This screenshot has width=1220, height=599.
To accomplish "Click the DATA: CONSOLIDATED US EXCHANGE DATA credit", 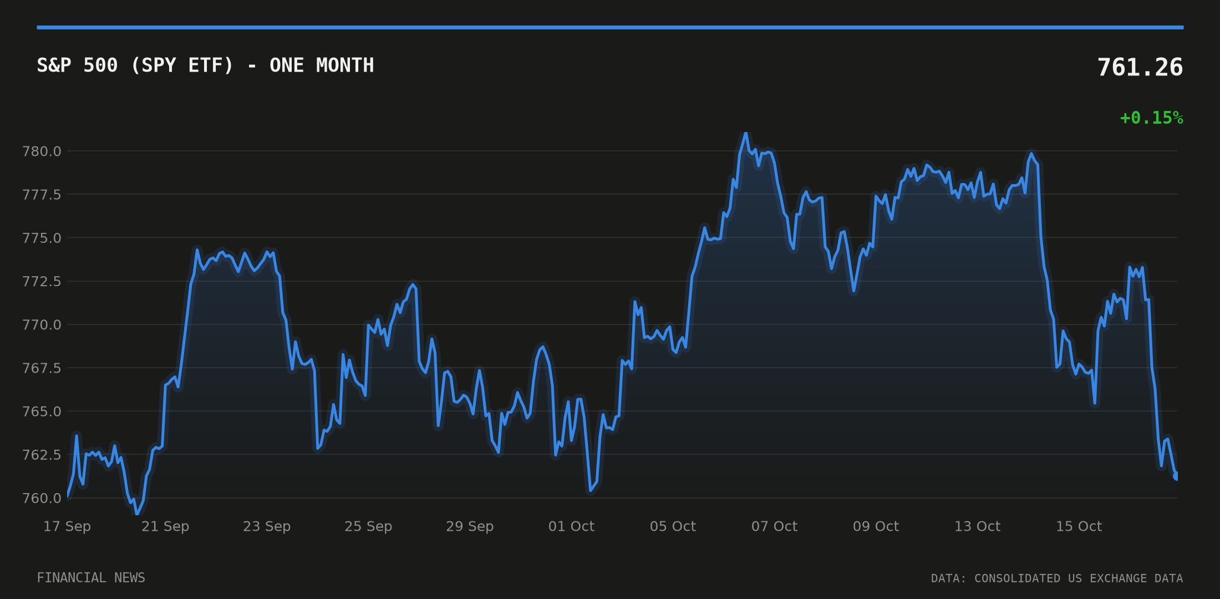I will (1057, 578).
